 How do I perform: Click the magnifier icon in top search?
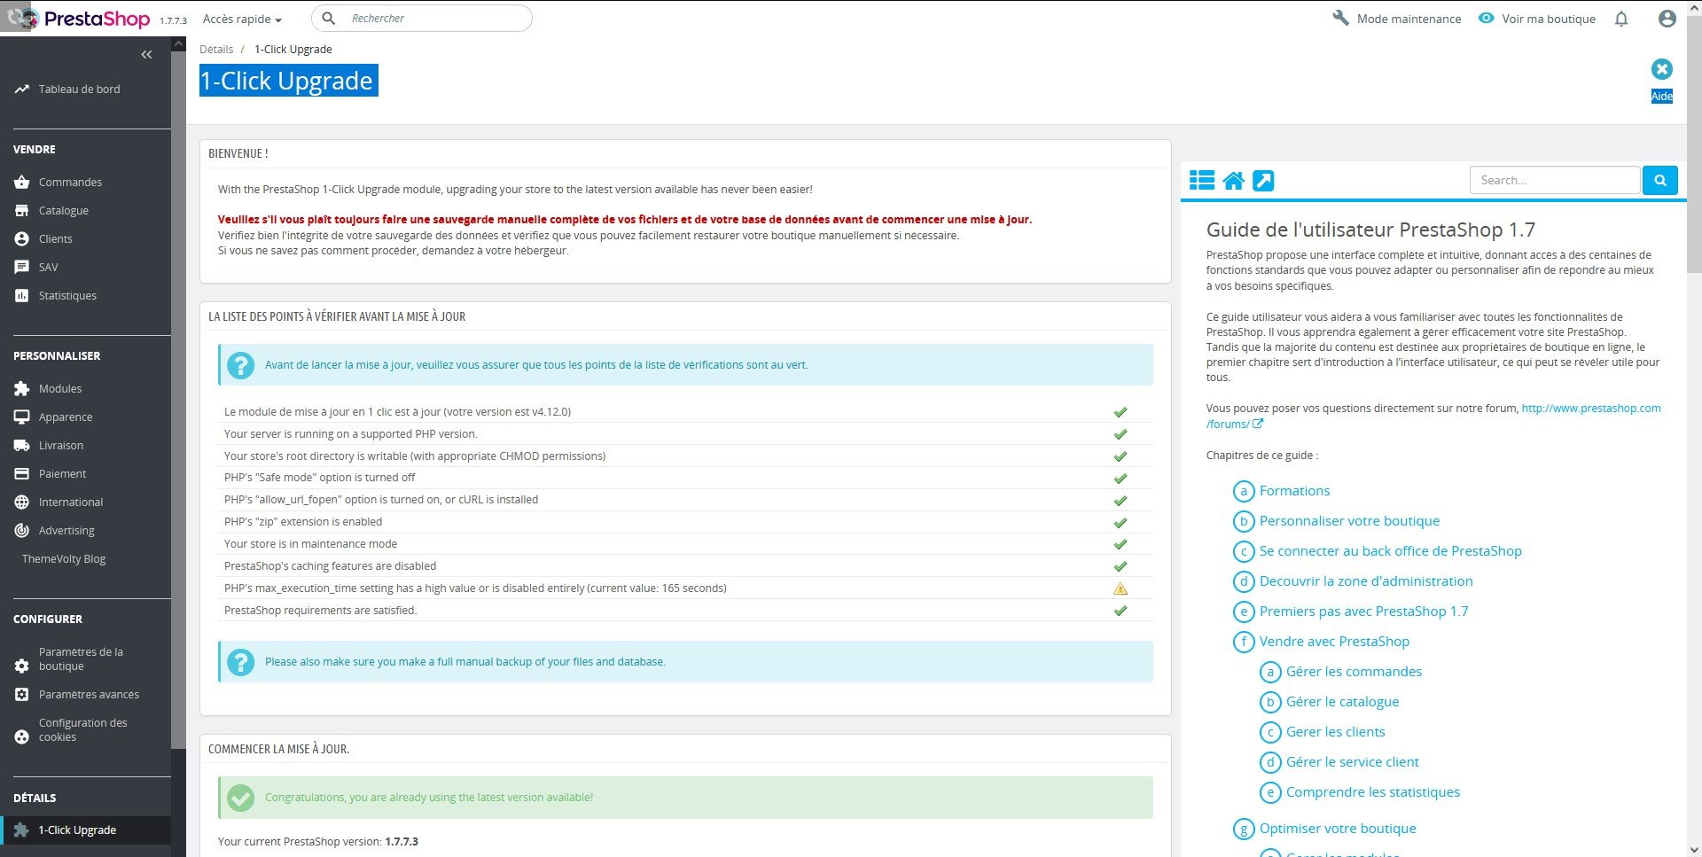pyautogui.click(x=328, y=18)
